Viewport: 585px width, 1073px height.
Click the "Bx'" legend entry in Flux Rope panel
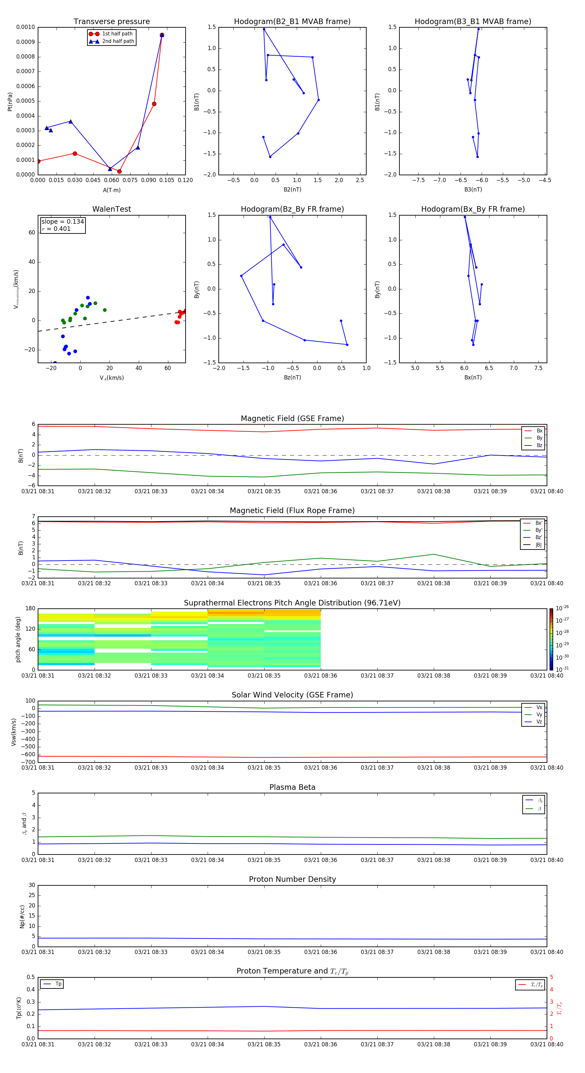pyautogui.click(x=533, y=523)
